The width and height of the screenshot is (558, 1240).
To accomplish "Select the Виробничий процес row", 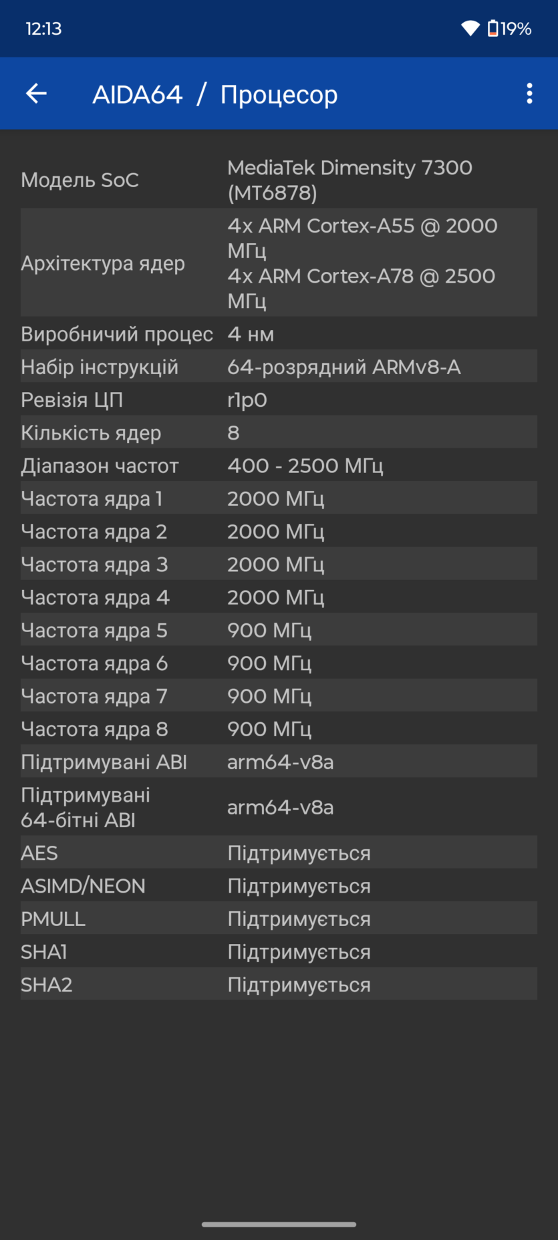I will [x=279, y=333].
